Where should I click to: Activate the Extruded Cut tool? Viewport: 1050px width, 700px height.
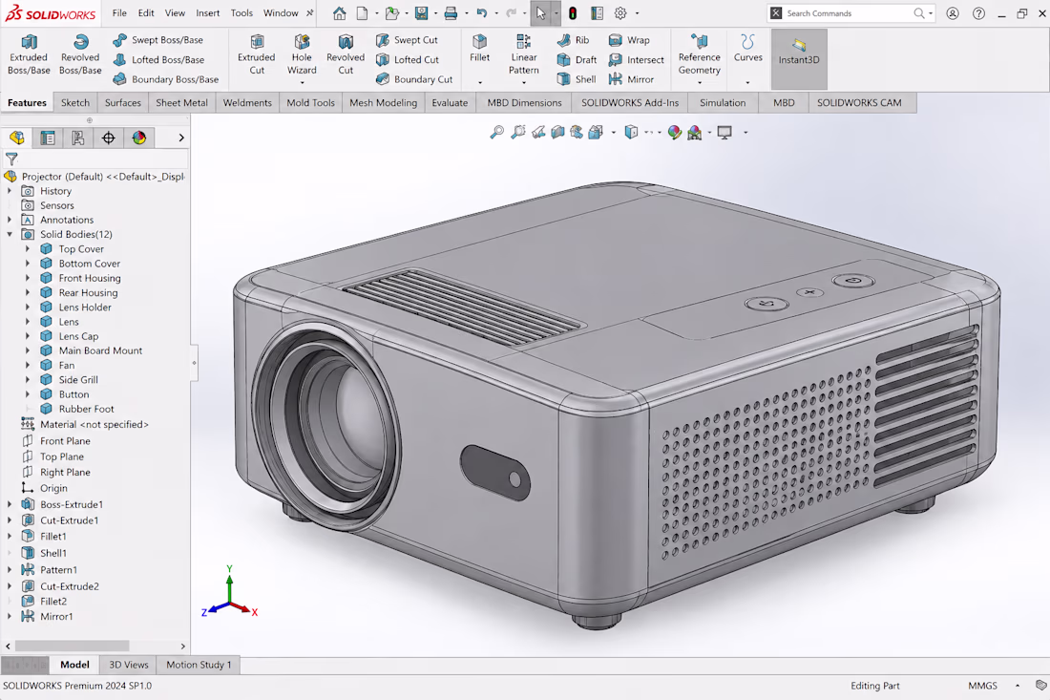click(257, 53)
